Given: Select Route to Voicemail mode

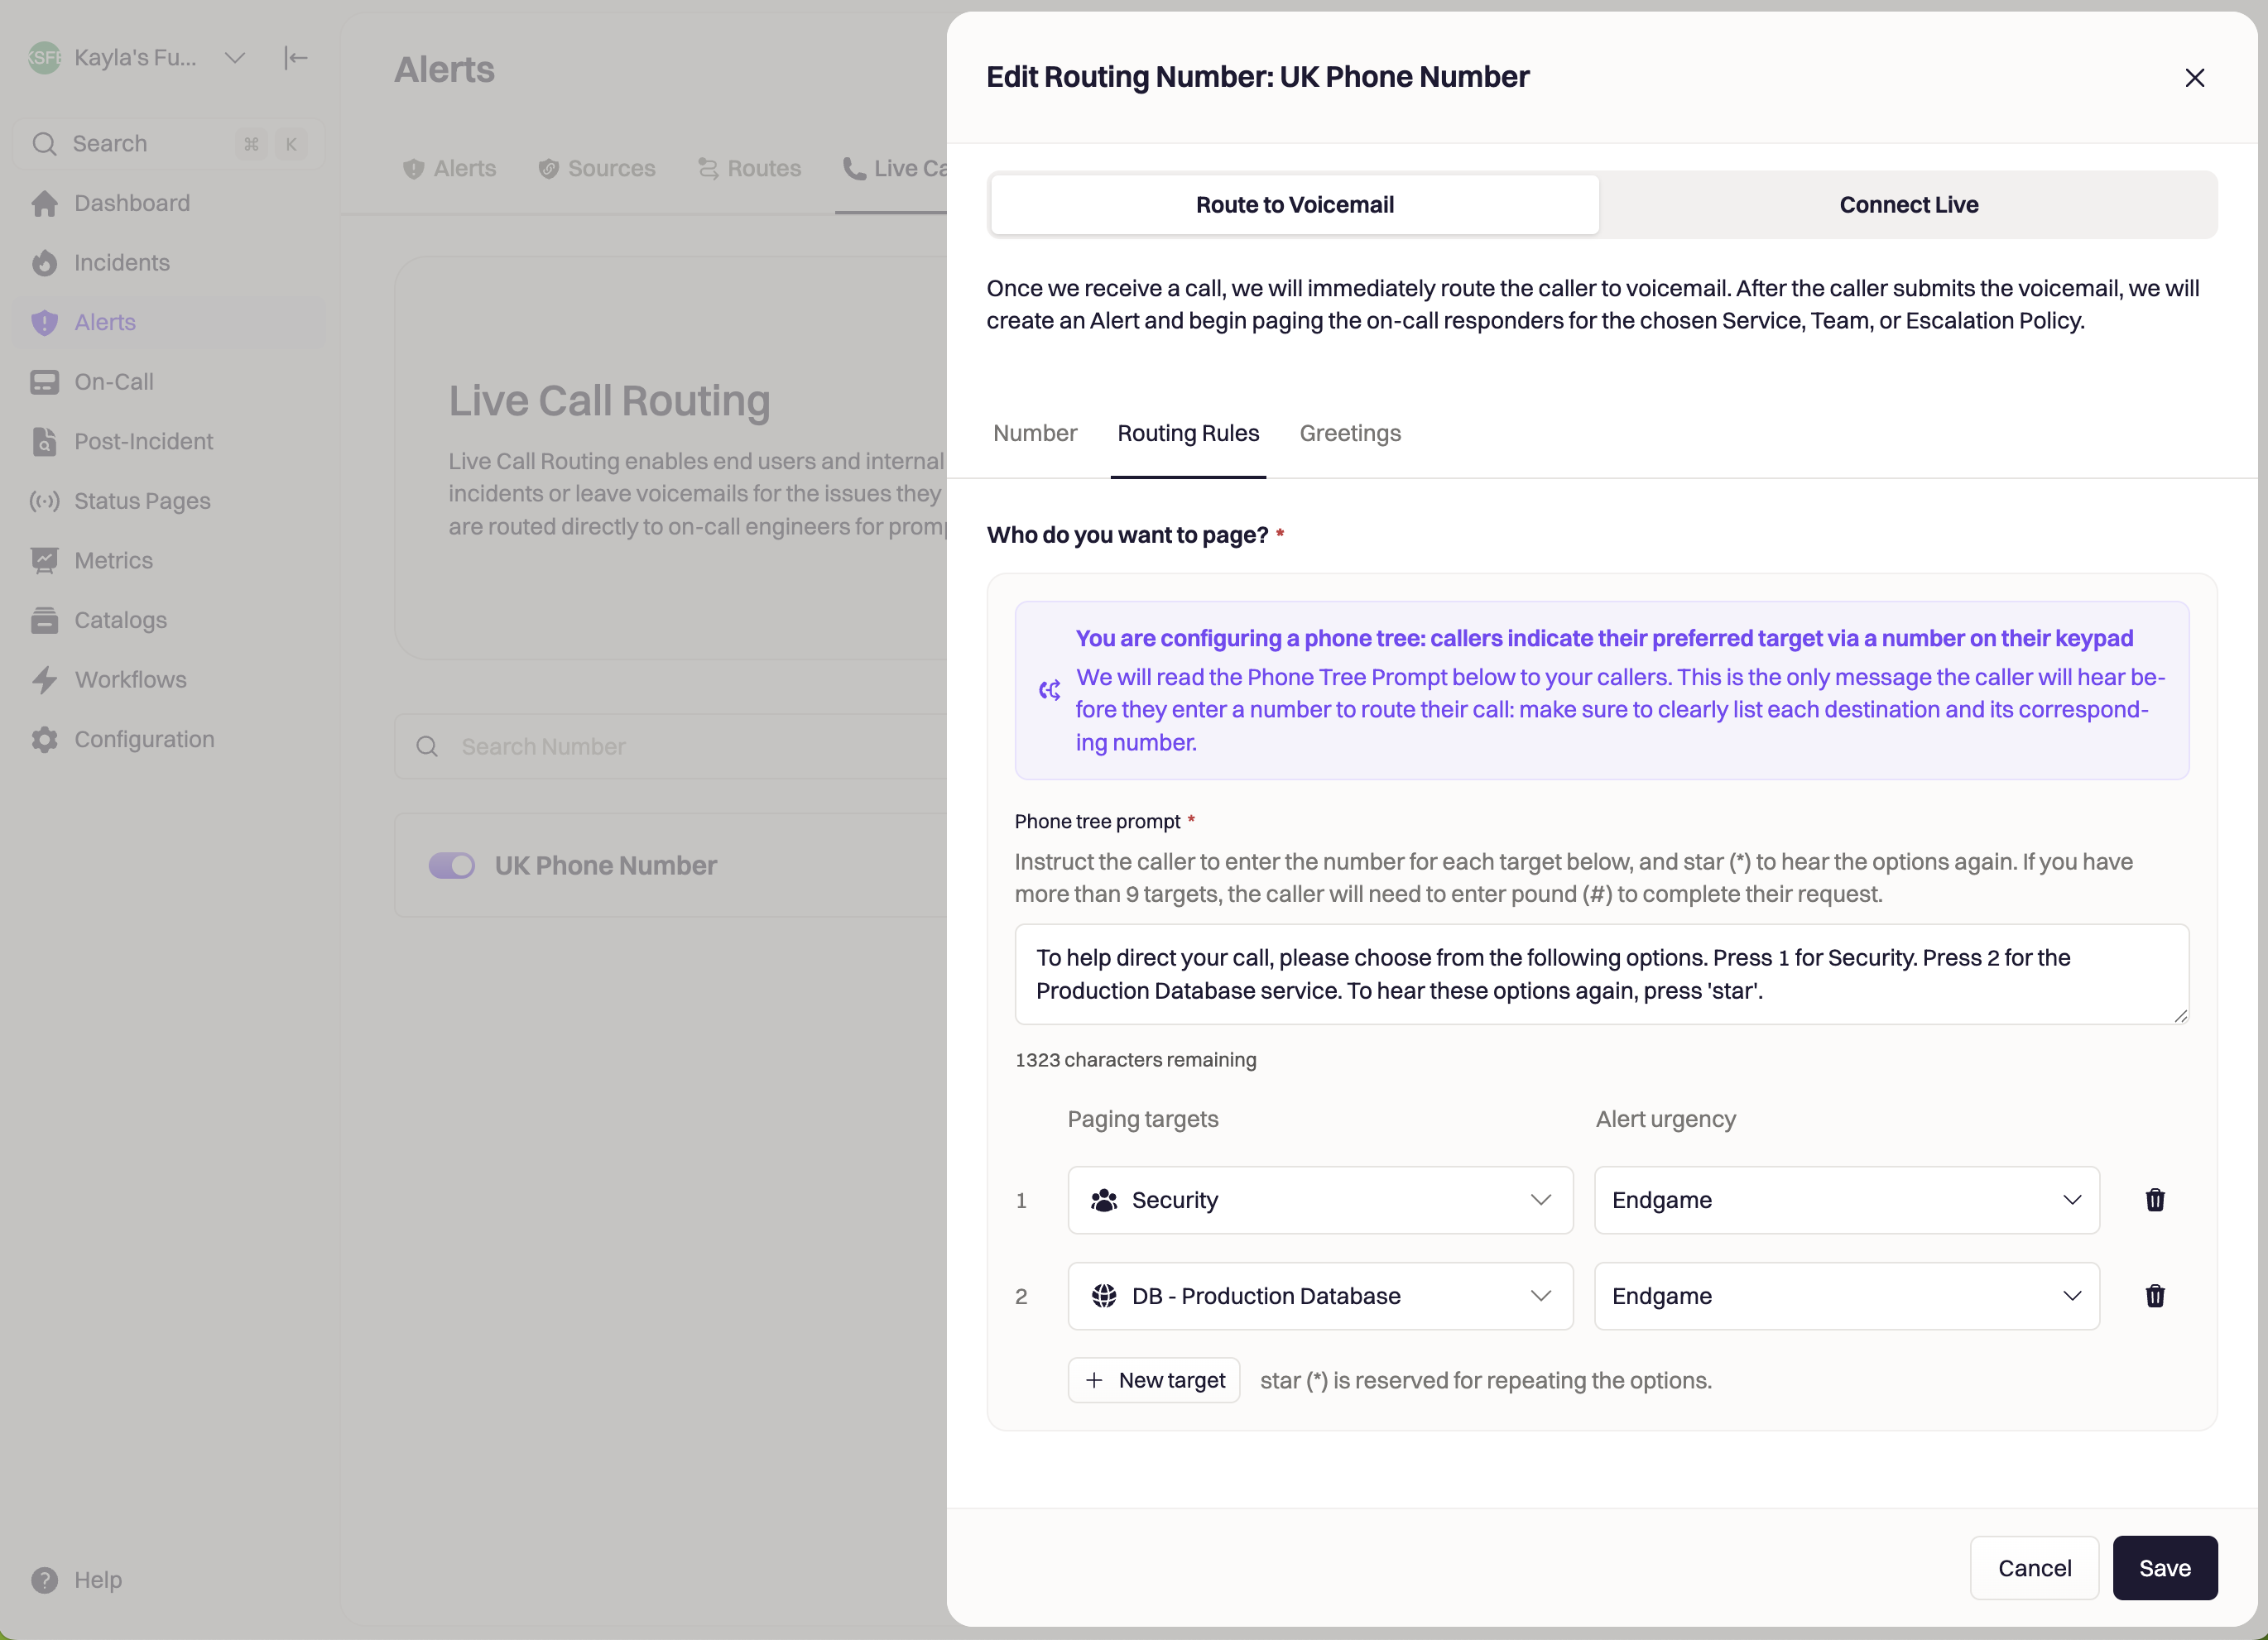Looking at the screenshot, I should coord(1294,205).
